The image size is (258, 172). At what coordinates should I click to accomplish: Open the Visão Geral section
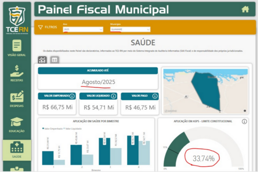tap(17, 48)
